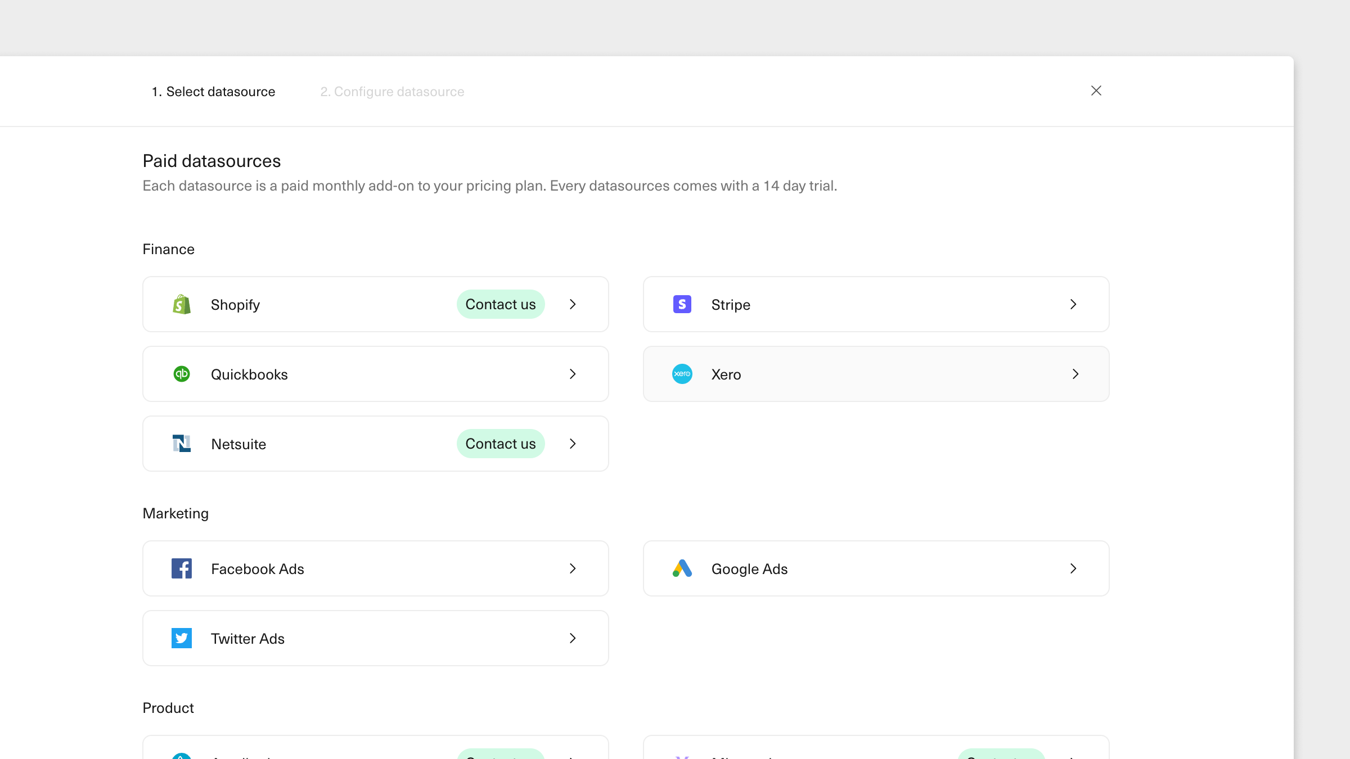Click the Google Ads logo icon
The height and width of the screenshot is (759, 1350).
(682, 568)
